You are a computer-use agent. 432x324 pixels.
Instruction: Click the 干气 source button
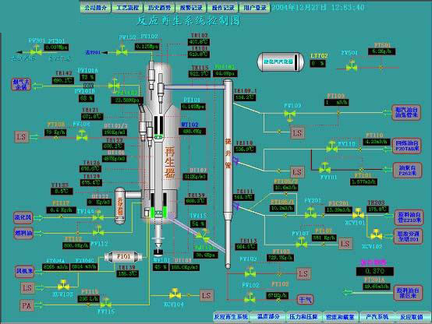point(306,299)
